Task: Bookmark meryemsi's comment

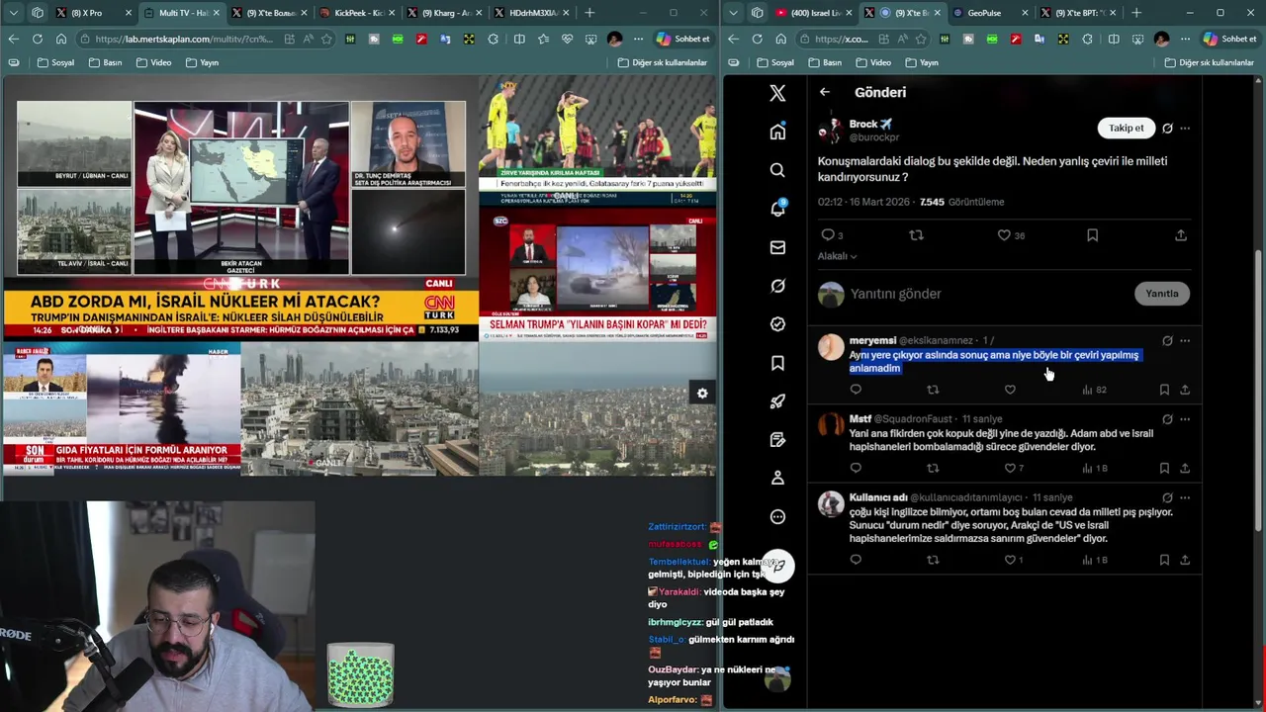Action: (1164, 390)
